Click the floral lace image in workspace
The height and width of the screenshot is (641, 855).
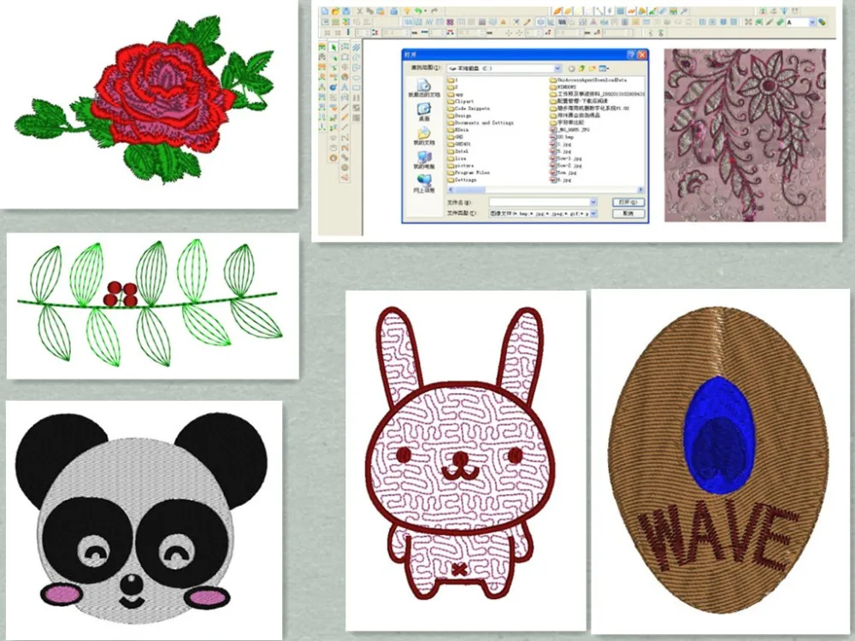tap(745, 135)
